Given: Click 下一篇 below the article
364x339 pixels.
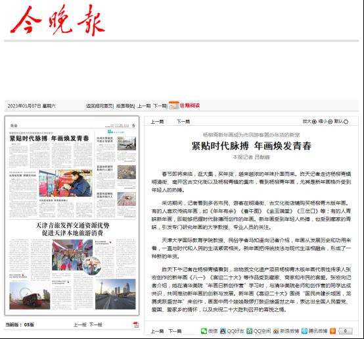Looking at the screenshot, I should click(175, 331).
